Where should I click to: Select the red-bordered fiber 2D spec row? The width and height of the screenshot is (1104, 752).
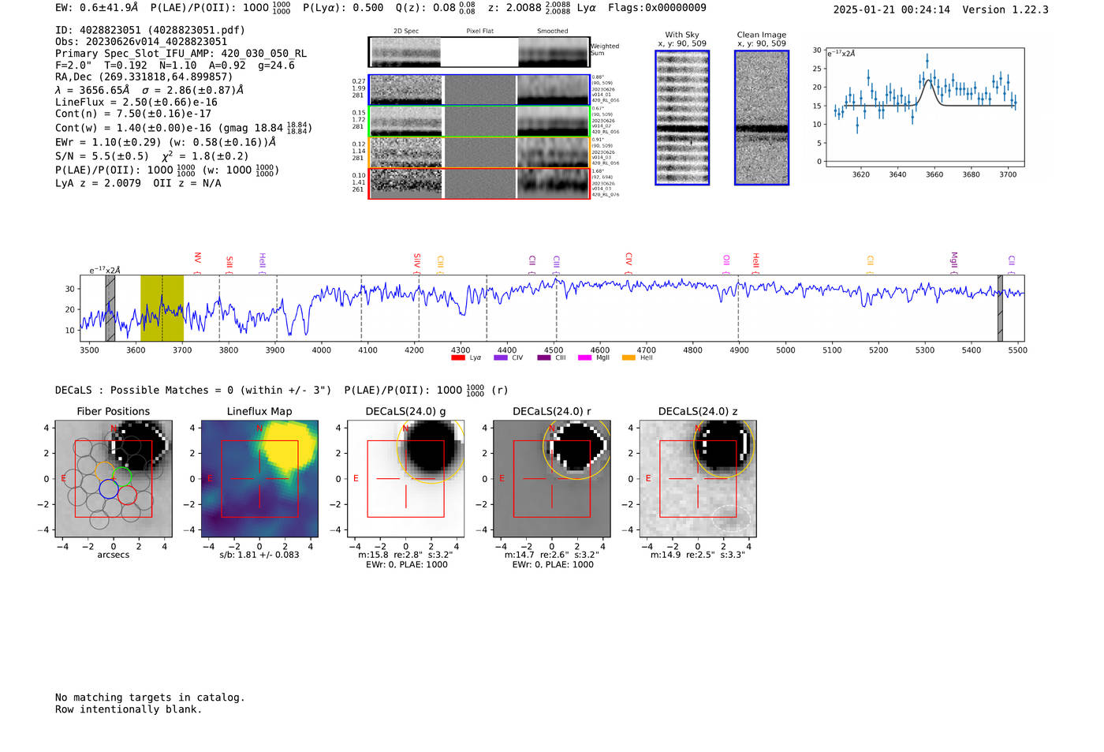pyautogui.click(x=479, y=183)
